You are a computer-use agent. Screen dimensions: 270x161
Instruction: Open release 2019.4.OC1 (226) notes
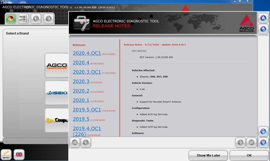pos(87,131)
